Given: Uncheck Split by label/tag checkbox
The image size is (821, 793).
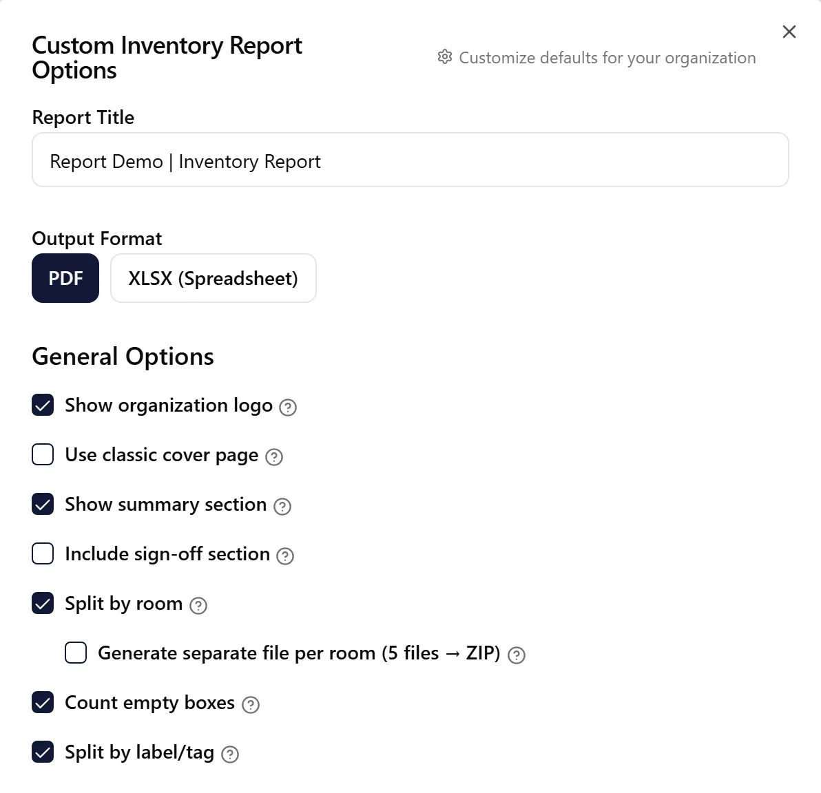Looking at the screenshot, I should pos(43,752).
